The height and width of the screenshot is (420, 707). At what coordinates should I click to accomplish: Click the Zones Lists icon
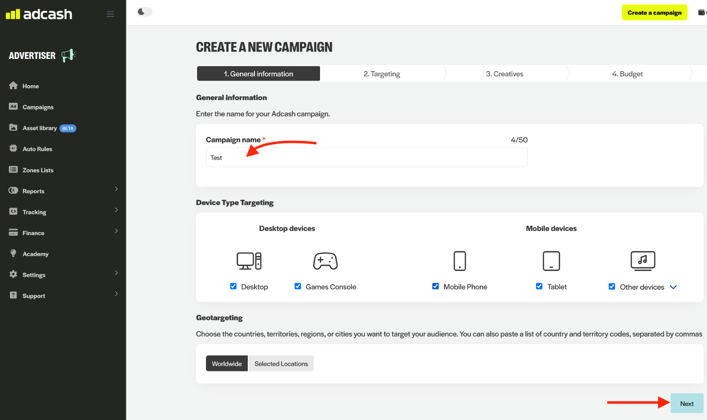[13, 170]
